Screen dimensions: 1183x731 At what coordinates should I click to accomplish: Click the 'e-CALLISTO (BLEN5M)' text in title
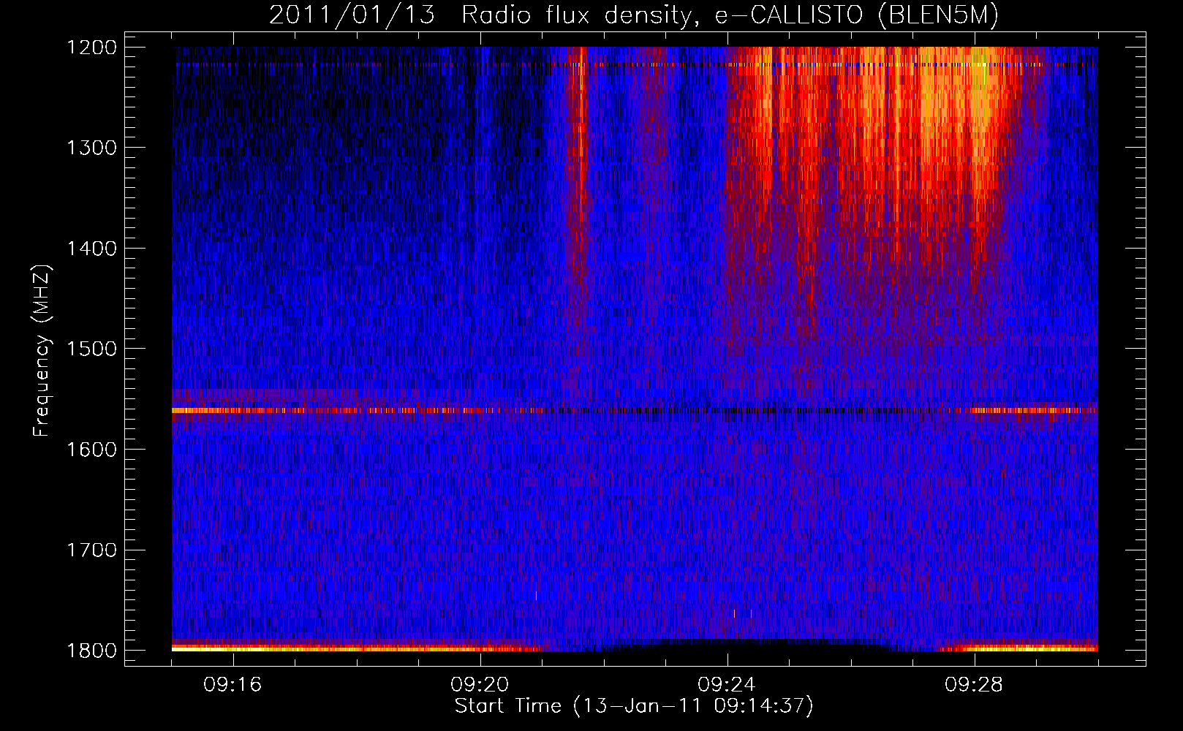[x=856, y=15]
